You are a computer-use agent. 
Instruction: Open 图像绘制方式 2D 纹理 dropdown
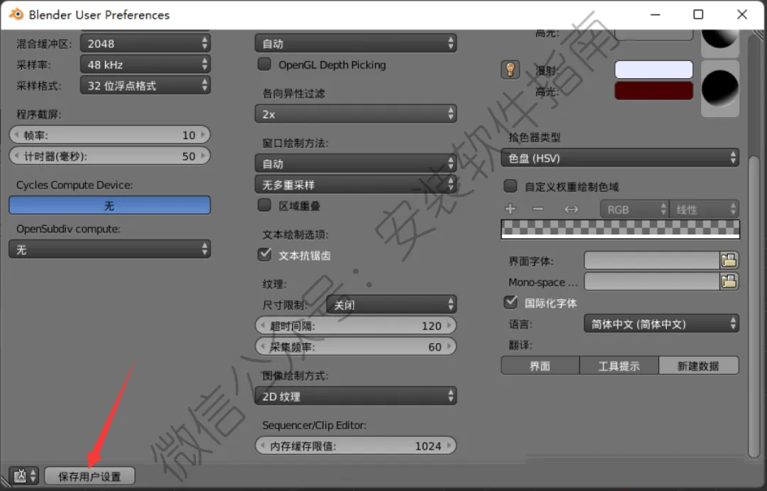pyautogui.click(x=356, y=396)
